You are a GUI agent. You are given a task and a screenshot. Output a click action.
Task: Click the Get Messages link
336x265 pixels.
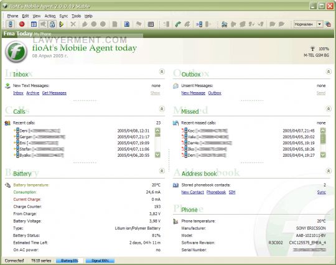(x=54, y=93)
